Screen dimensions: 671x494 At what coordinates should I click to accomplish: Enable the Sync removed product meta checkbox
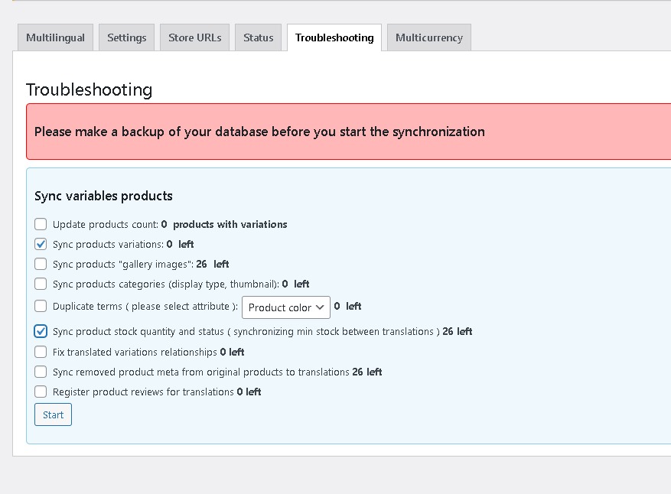pos(41,372)
